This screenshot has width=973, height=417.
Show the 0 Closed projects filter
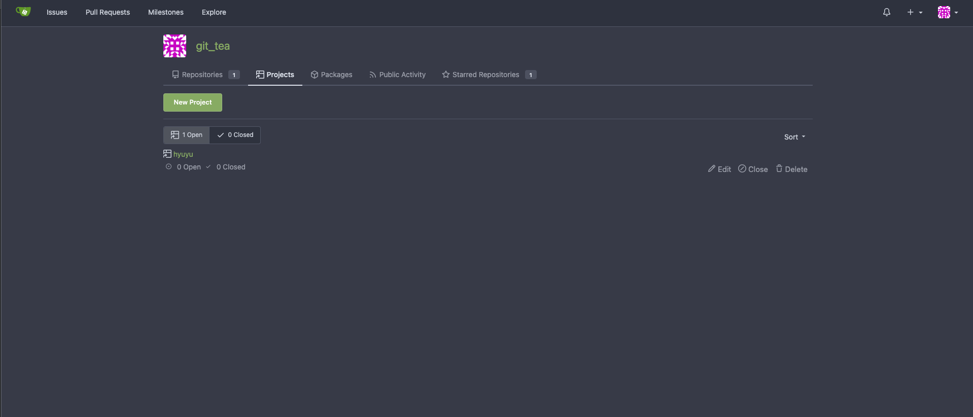pos(235,135)
